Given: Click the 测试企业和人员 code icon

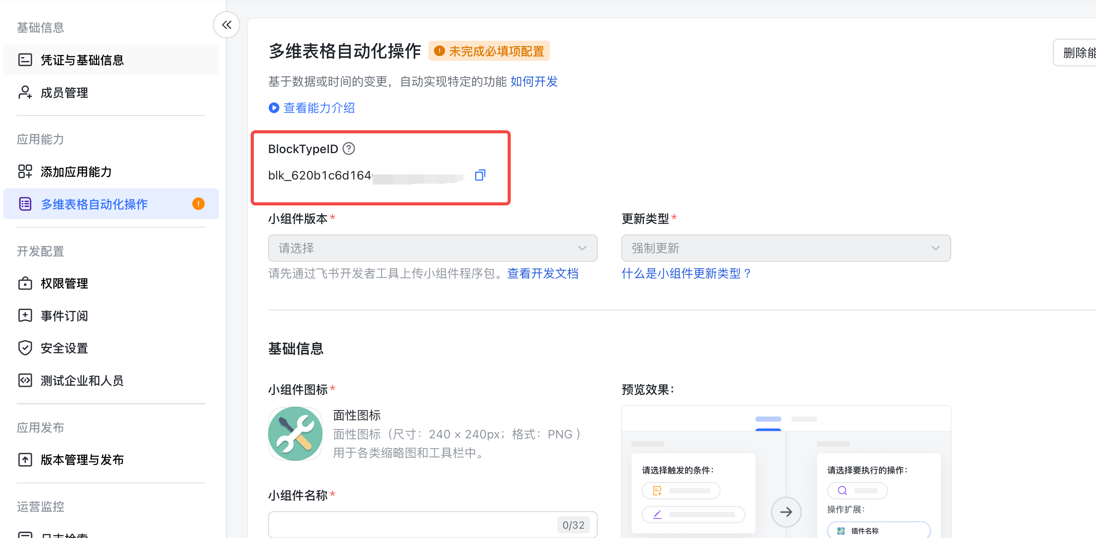Looking at the screenshot, I should 25,380.
